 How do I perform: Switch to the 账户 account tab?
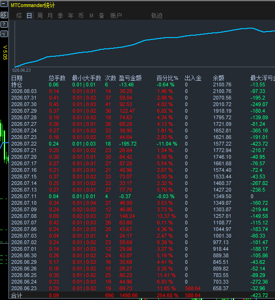pos(116,15)
